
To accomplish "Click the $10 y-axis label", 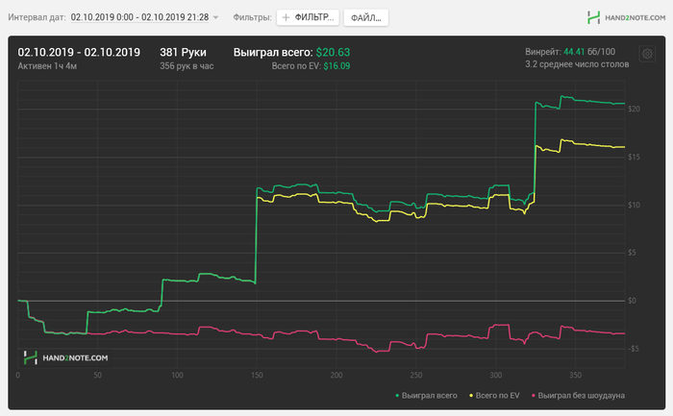I will pyautogui.click(x=634, y=205).
